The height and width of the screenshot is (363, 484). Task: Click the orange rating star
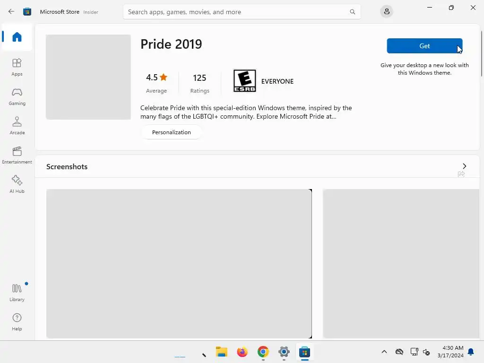(164, 77)
